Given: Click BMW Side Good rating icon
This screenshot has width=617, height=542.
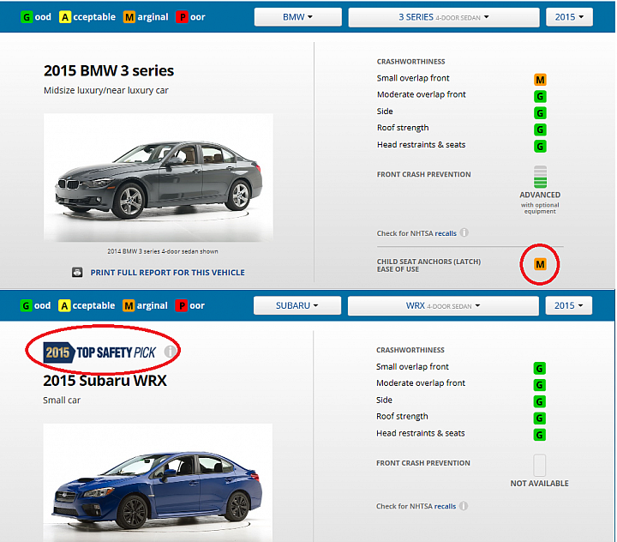Looking at the screenshot, I should tap(540, 113).
